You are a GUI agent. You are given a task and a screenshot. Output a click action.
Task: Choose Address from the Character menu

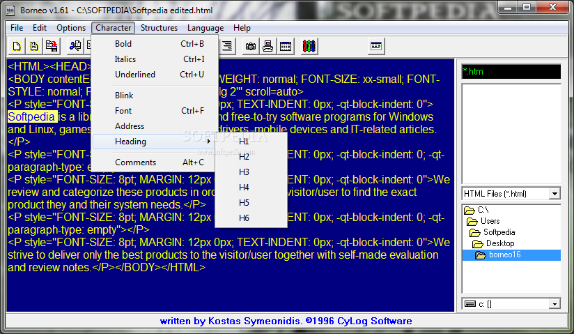155,126
